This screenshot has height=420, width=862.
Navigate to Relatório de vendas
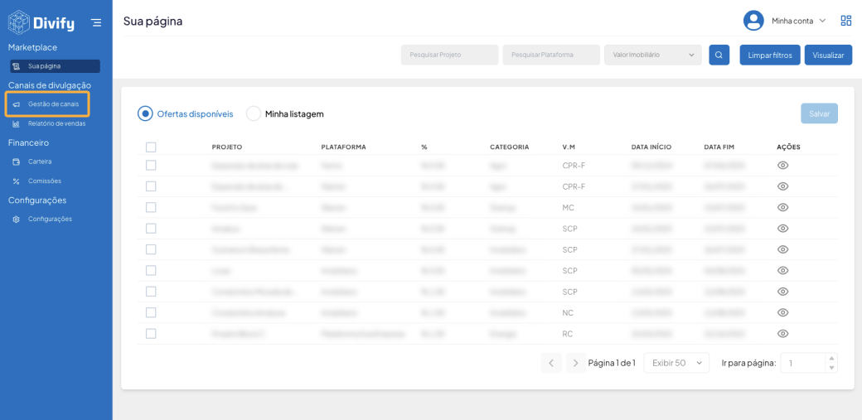(56, 123)
